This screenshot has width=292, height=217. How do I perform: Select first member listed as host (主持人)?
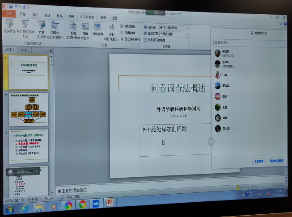pyautogui.click(x=250, y=53)
